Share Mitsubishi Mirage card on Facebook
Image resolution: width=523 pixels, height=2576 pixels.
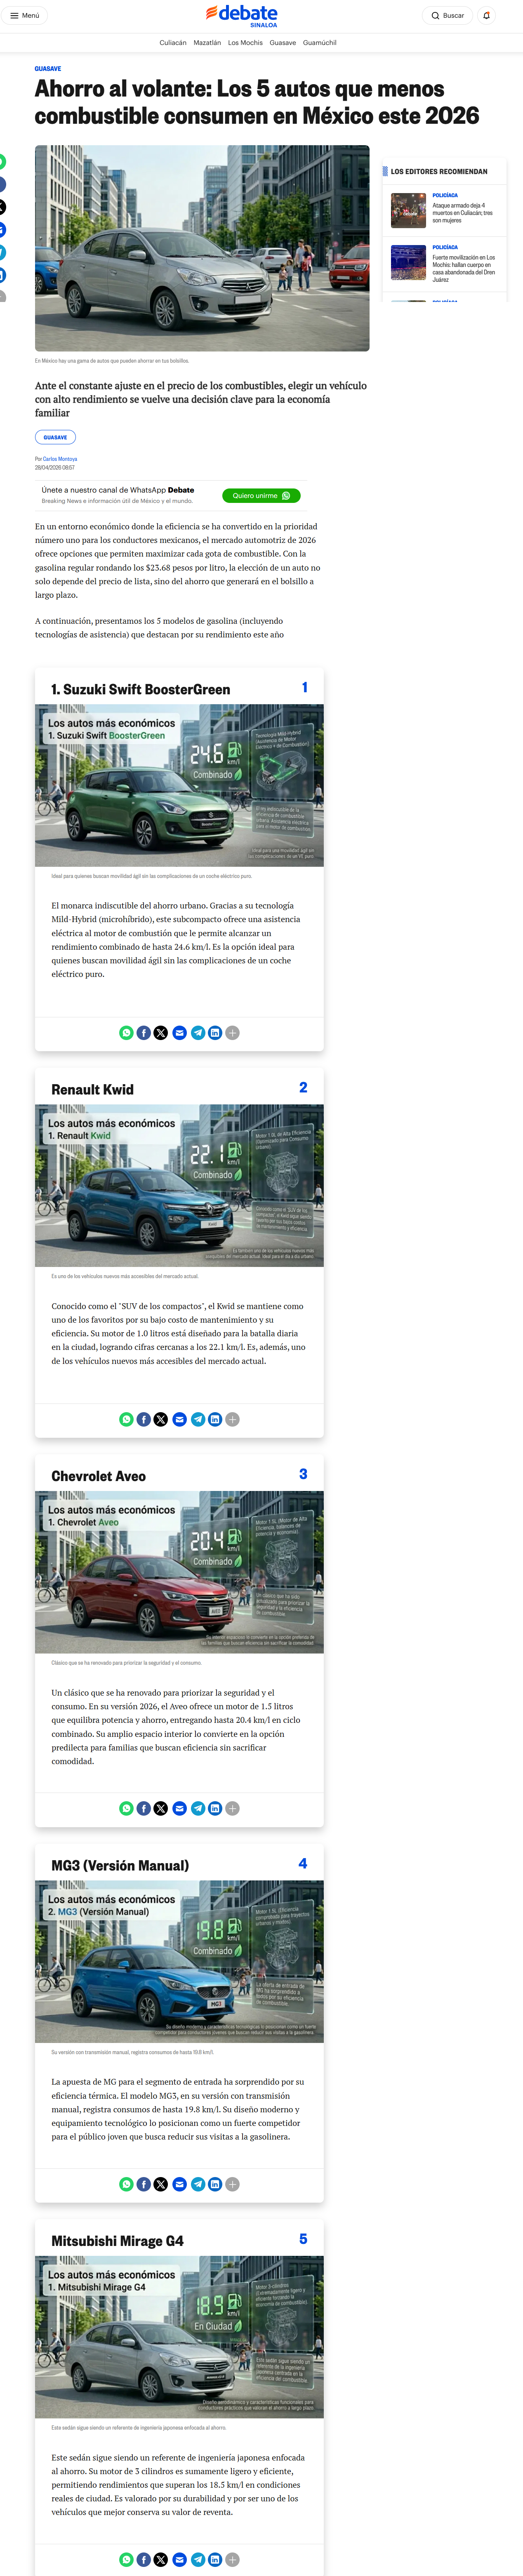coord(144,2560)
